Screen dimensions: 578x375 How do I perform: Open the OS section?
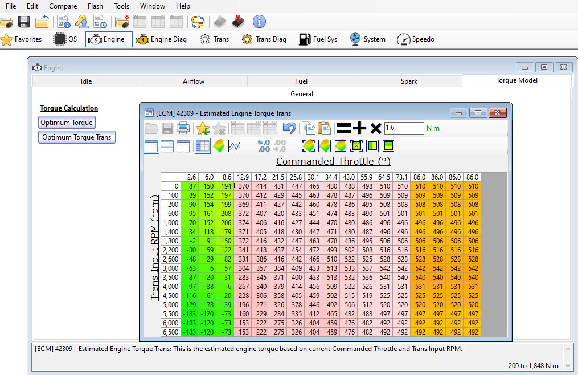pyautogui.click(x=65, y=39)
